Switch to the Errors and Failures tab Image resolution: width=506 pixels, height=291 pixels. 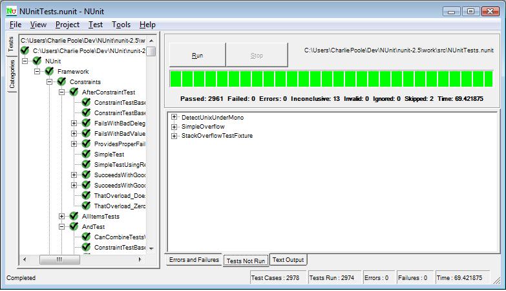pos(194,260)
